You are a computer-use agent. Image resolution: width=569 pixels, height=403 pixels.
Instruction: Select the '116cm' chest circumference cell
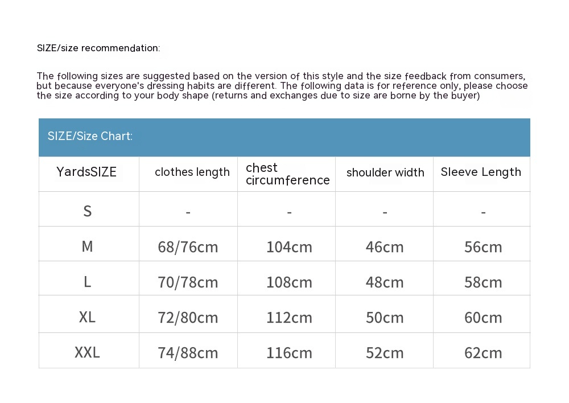tap(289, 353)
